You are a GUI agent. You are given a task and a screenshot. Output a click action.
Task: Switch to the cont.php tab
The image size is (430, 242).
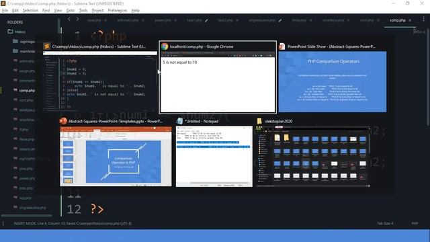tap(367, 20)
